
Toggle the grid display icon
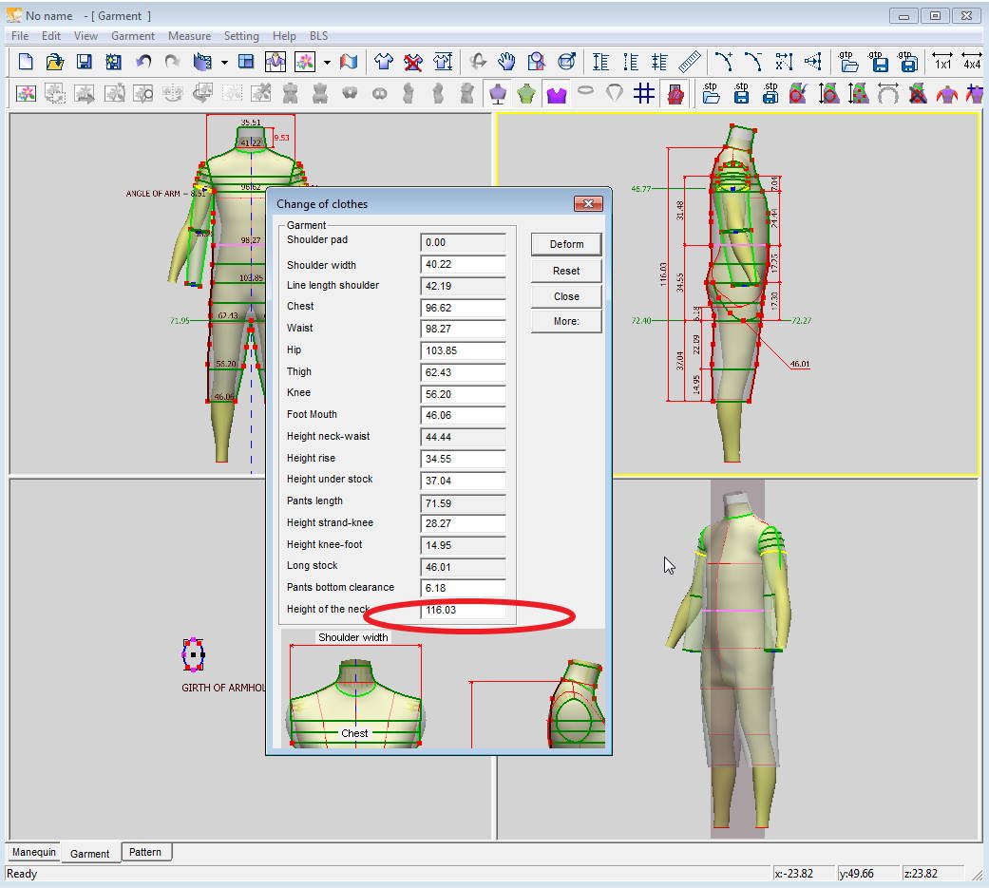coord(644,93)
